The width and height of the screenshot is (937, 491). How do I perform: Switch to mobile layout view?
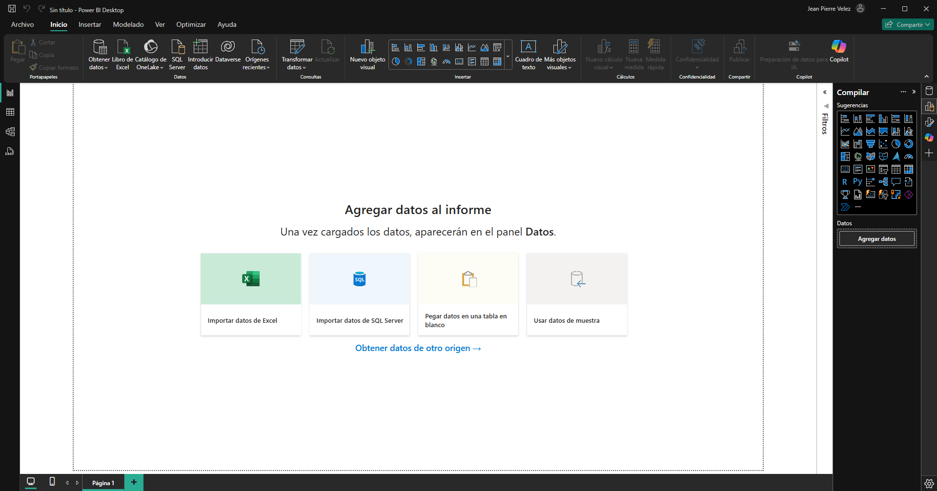[52, 482]
